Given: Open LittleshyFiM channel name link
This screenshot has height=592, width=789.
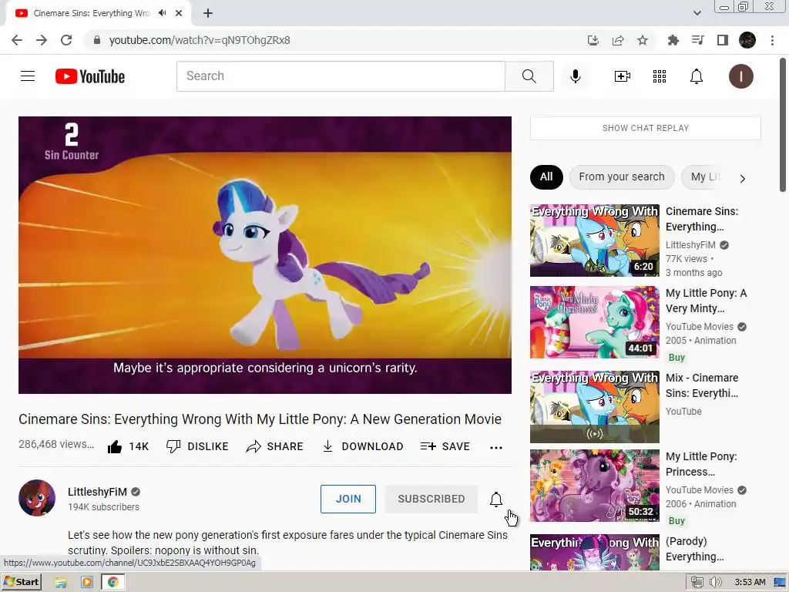Looking at the screenshot, I should (97, 492).
